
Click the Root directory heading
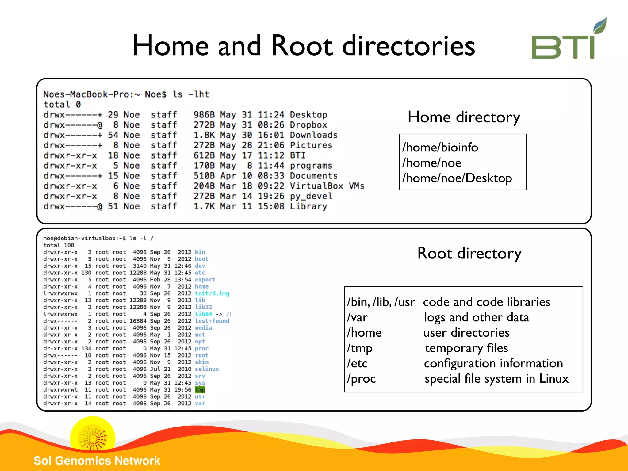(x=469, y=253)
